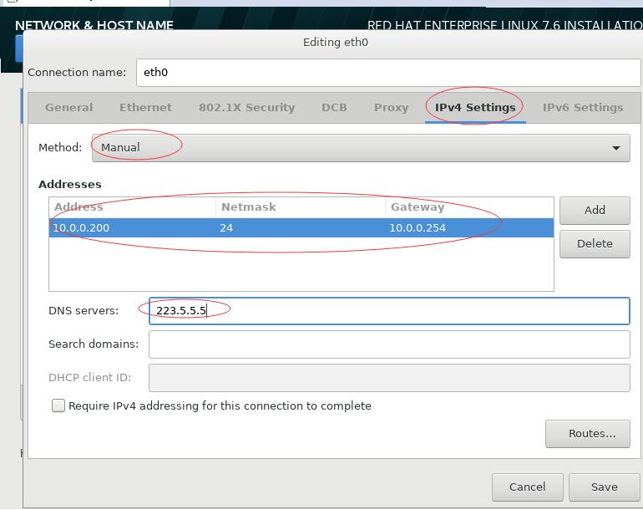Cancel editing eth0
This screenshot has height=510, width=643.
click(527, 487)
